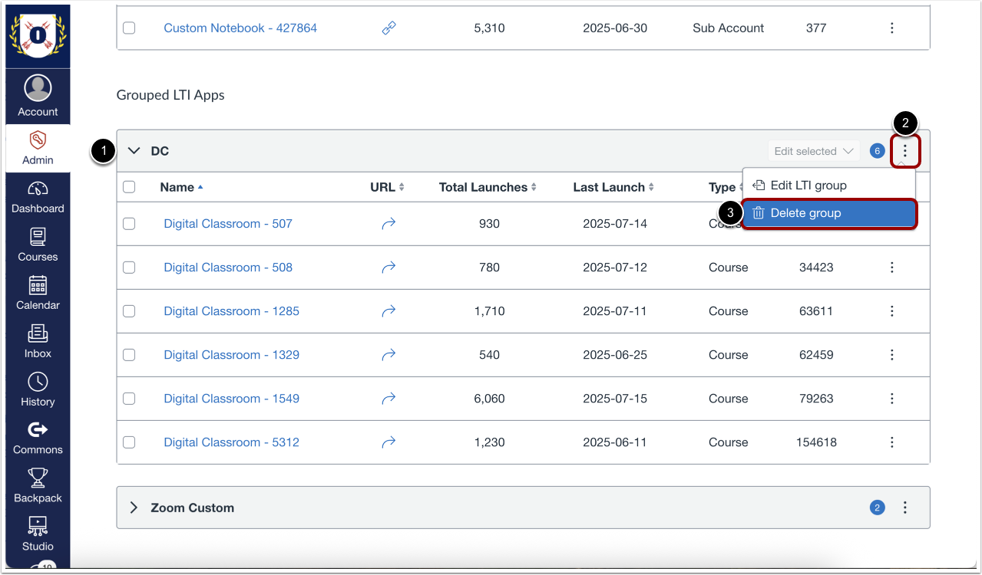The image size is (982, 575).
Task: Sort table by Total Launches column
Action: click(488, 187)
